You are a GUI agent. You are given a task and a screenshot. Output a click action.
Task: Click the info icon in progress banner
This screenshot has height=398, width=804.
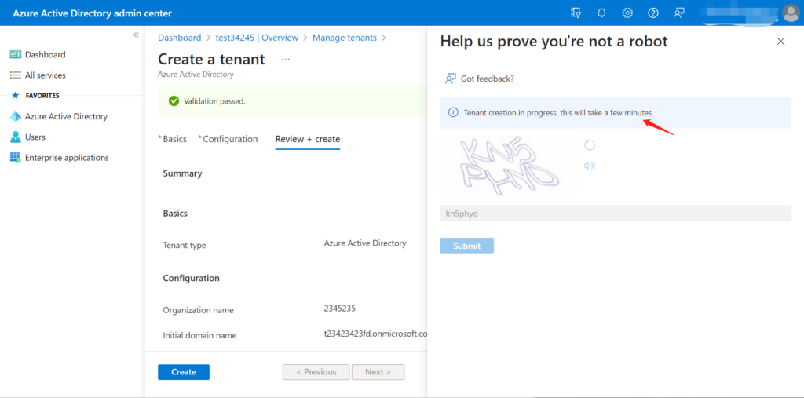453,112
